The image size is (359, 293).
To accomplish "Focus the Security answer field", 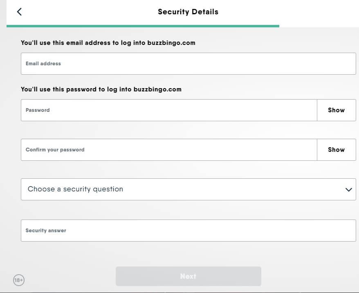I will pos(188,231).
